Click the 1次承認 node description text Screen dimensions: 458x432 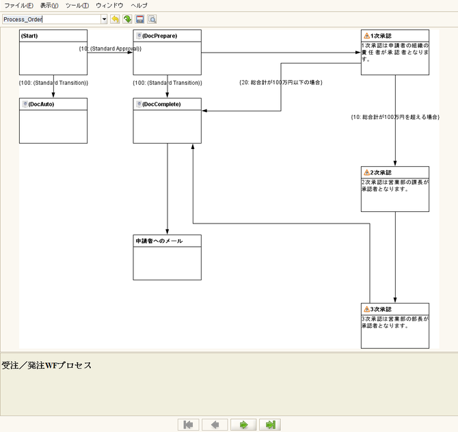pos(395,52)
